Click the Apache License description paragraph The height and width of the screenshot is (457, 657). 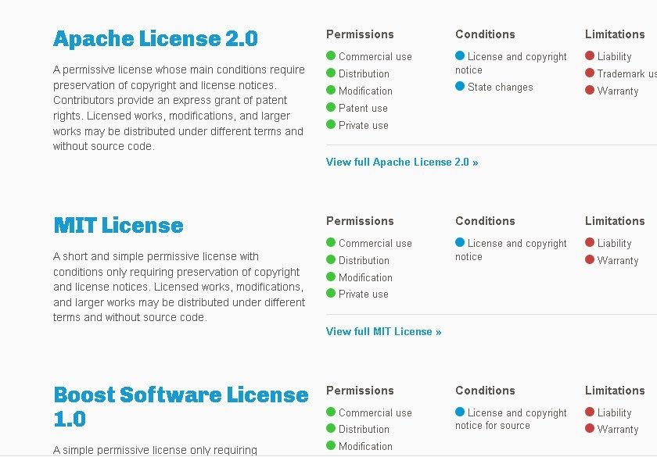(179, 108)
